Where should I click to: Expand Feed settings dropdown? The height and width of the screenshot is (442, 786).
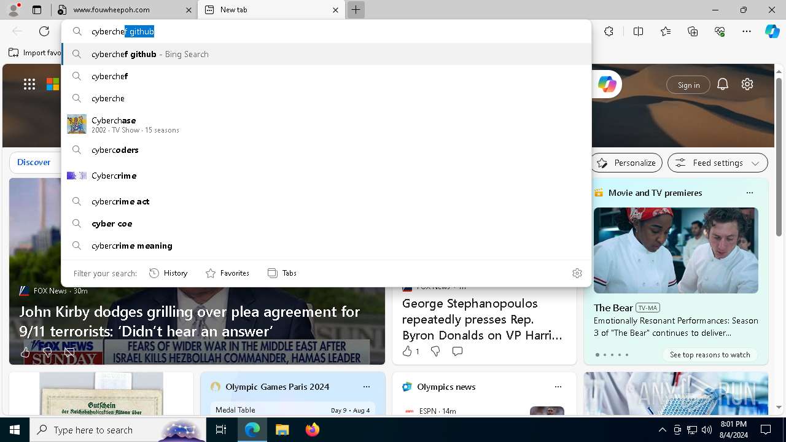pos(717,163)
